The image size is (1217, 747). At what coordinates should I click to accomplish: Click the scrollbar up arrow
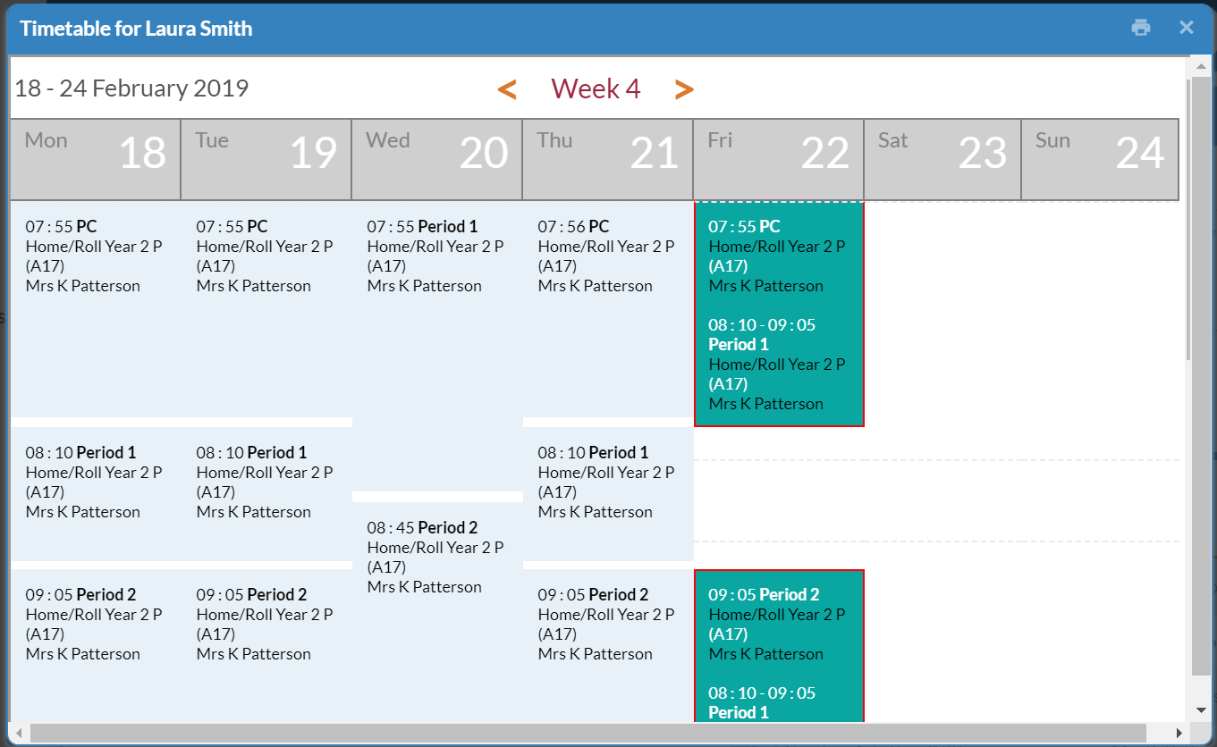(x=1200, y=65)
